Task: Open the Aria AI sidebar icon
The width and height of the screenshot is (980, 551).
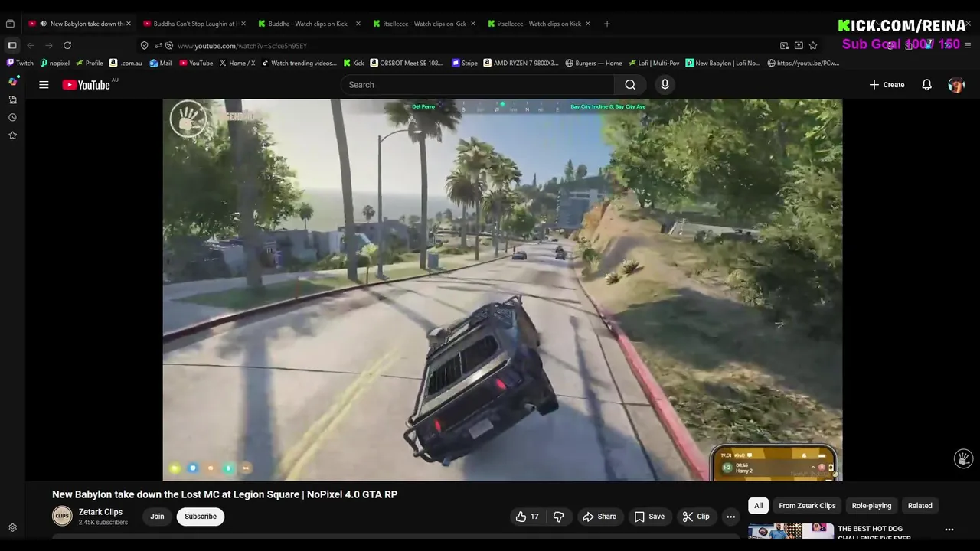Action: tap(12, 81)
